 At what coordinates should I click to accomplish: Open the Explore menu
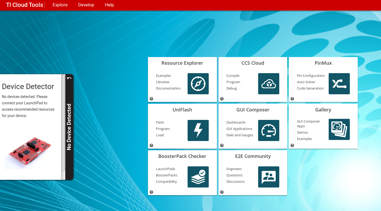click(60, 5)
